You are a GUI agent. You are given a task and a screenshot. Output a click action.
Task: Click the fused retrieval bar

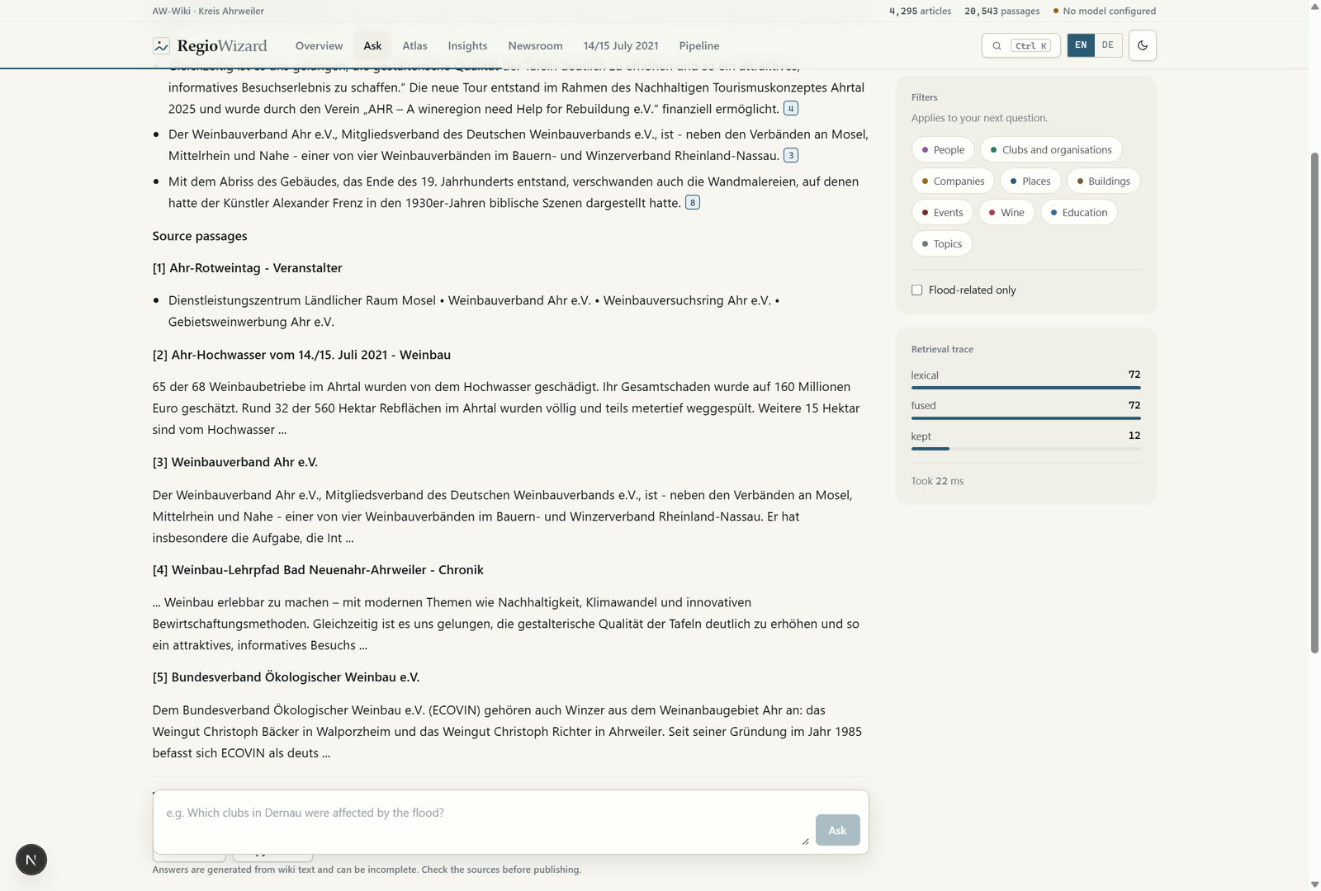[x=1026, y=417]
